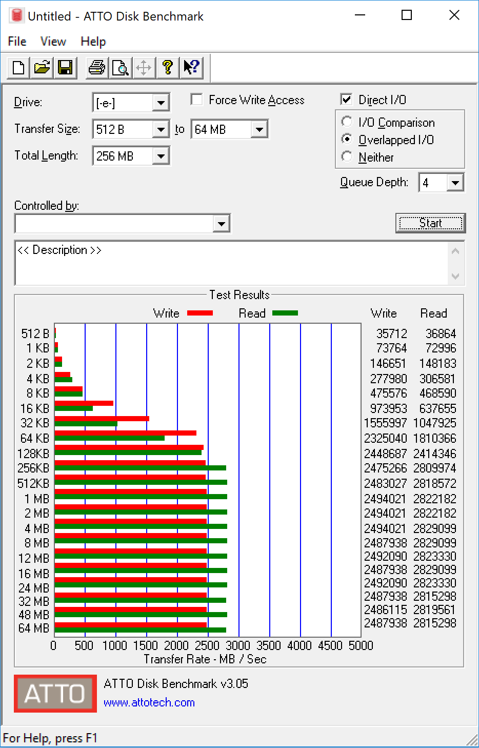Screen dimensions: 479x748
Task: Select the I/O Comparison radio button
Action: 347,122
